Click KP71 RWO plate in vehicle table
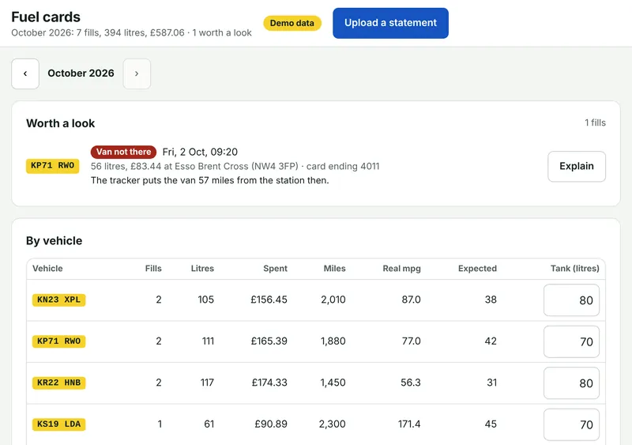This screenshot has height=445, width=632. [58, 341]
